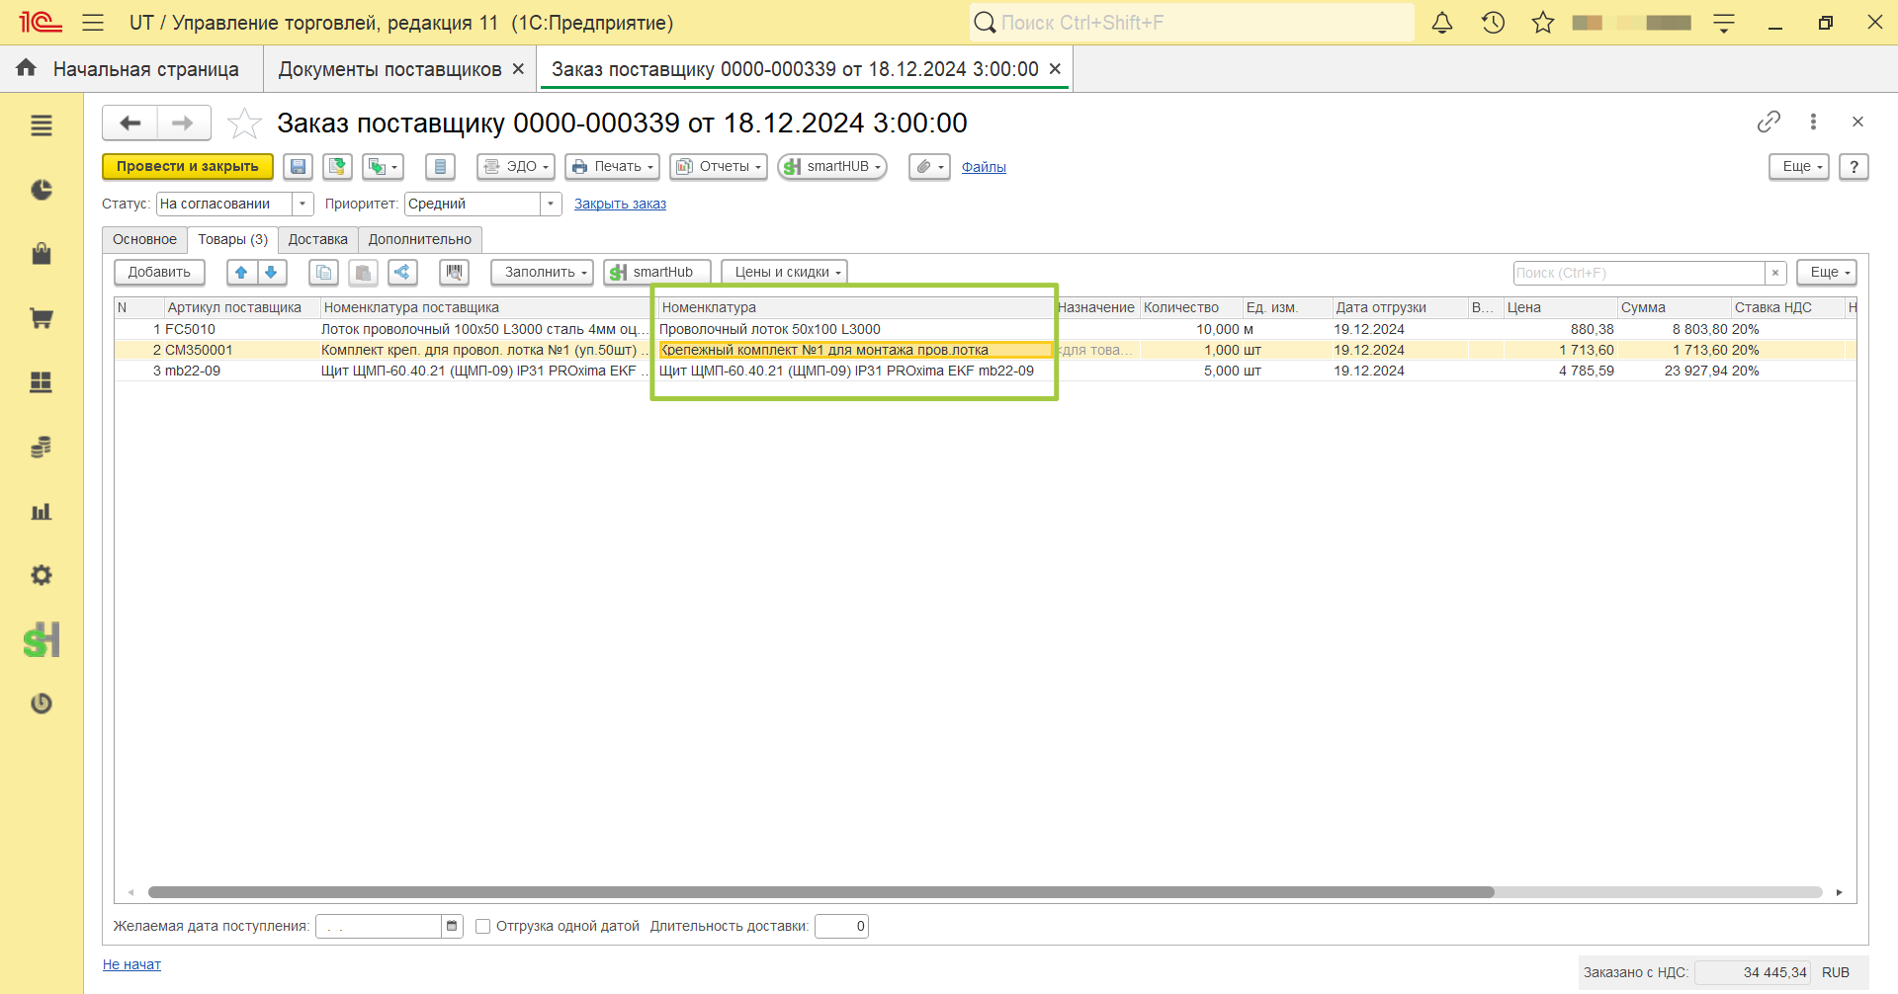Click Провести и закрыть button
Screen dimensions: 1898x994
pyautogui.click(x=188, y=166)
